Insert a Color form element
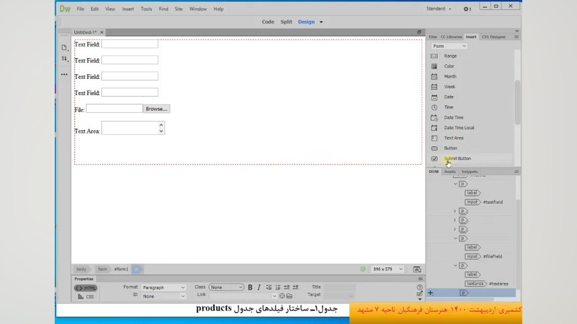This screenshot has width=577, height=324. click(449, 66)
